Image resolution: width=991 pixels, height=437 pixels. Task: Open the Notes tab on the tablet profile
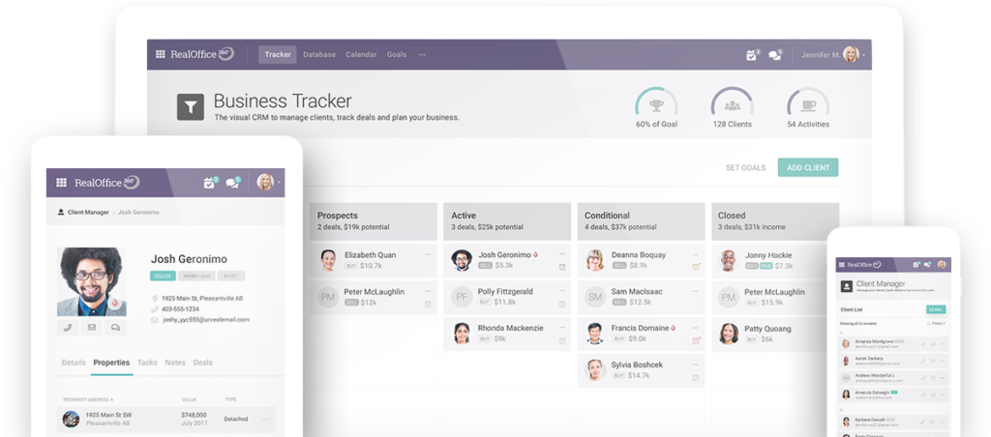pyautogui.click(x=175, y=363)
